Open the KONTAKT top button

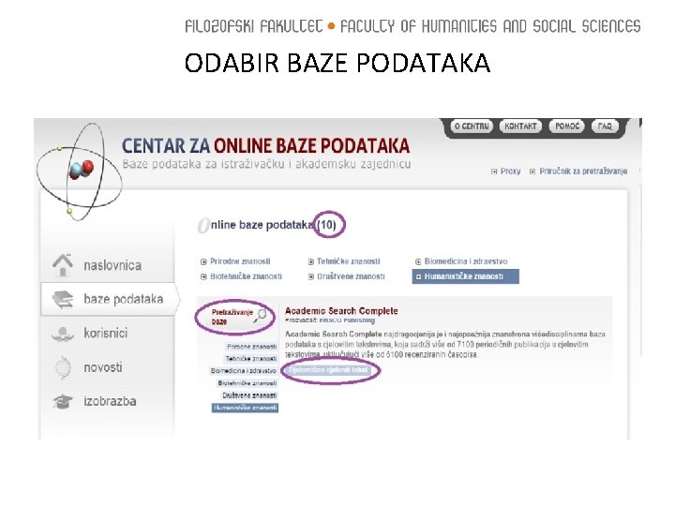[x=520, y=126]
